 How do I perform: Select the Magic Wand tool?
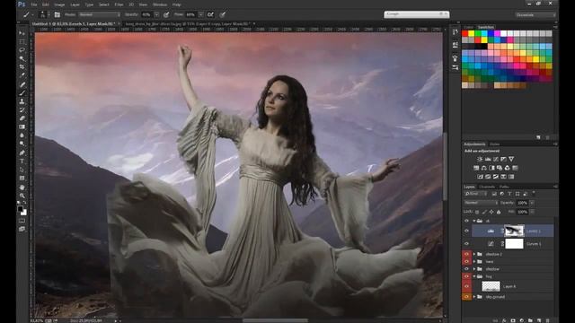[x=22, y=58]
